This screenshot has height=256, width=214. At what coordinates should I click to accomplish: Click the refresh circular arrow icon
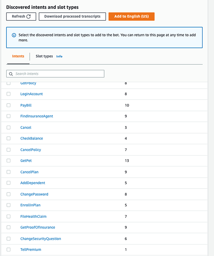29,16
